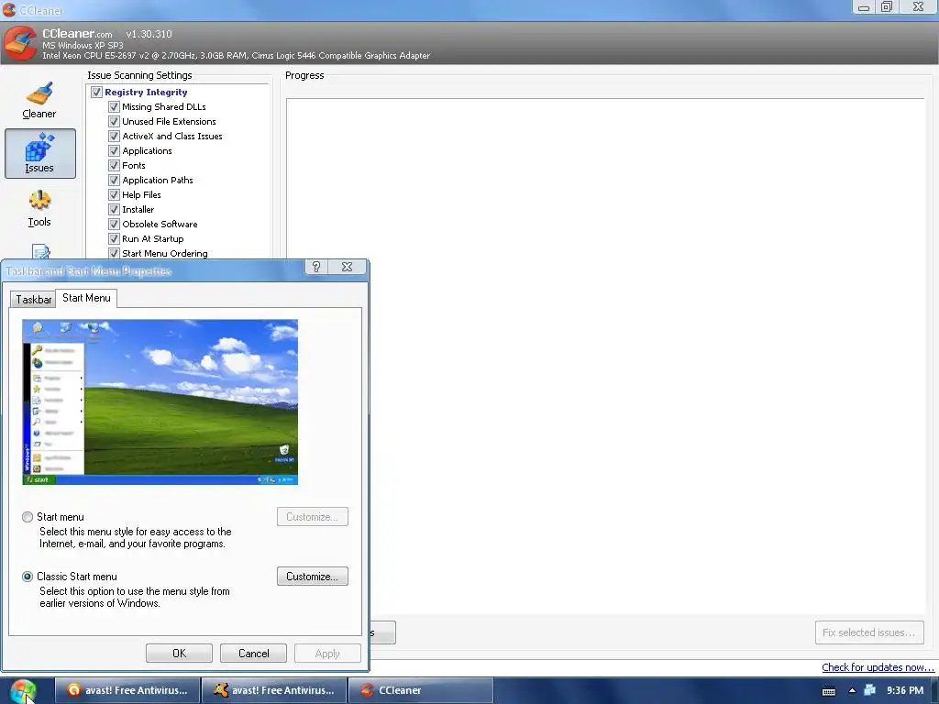Image resolution: width=939 pixels, height=704 pixels.
Task: Click OK in the Properties dialog
Action: (x=179, y=653)
